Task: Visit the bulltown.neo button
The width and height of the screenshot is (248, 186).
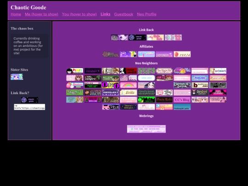Action: [x=200, y=85]
